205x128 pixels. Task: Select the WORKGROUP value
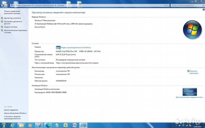pos(61,81)
